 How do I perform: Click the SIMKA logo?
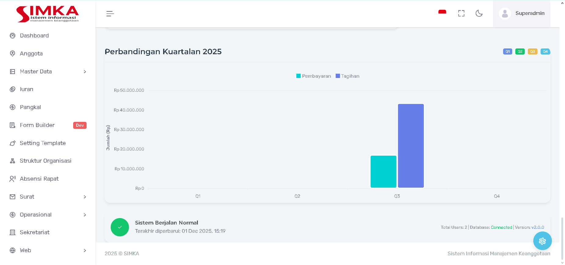pos(48,14)
